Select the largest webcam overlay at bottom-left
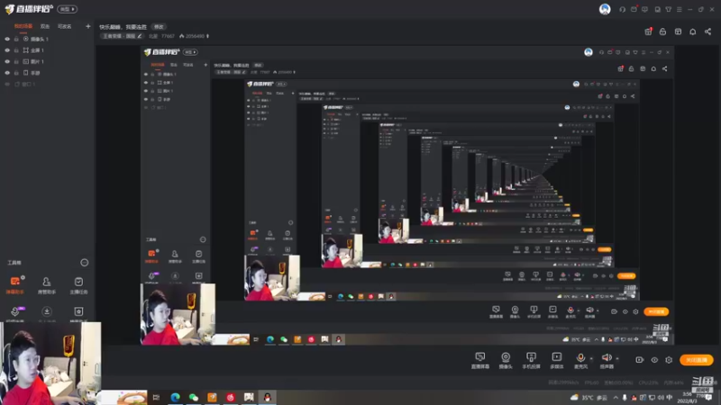The height and width of the screenshot is (405, 721). click(50, 364)
